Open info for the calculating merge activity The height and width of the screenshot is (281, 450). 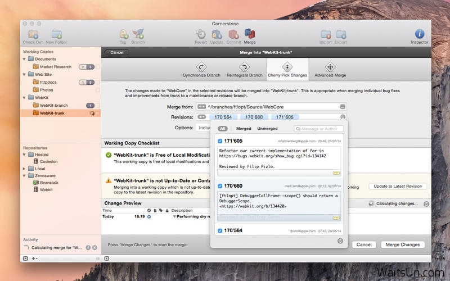click(88, 247)
